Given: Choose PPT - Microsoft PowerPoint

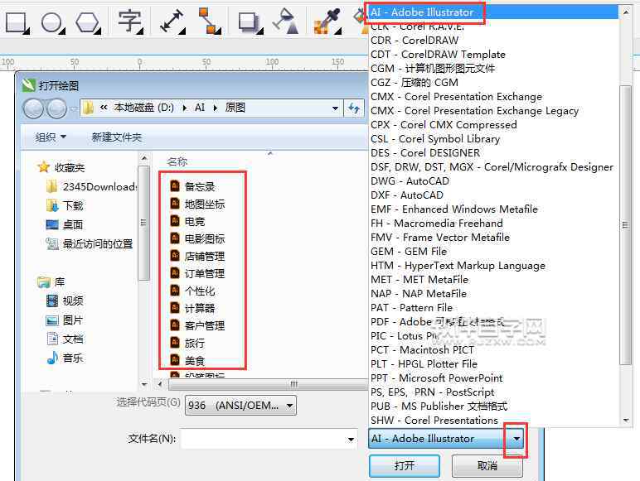Looking at the screenshot, I should [494, 378].
